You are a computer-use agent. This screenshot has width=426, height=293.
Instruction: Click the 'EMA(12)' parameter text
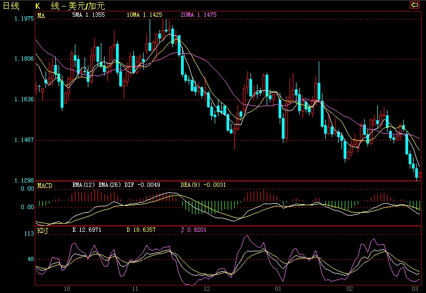click(83, 185)
